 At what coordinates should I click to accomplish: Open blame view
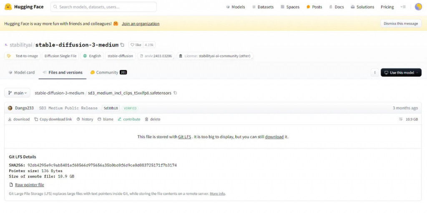pyautogui.click(x=105, y=119)
